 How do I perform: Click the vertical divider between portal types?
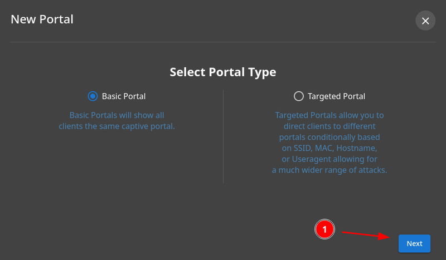point(223,136)
